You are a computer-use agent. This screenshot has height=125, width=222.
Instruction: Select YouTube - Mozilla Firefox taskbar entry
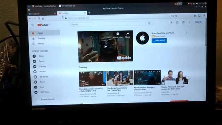44,6
